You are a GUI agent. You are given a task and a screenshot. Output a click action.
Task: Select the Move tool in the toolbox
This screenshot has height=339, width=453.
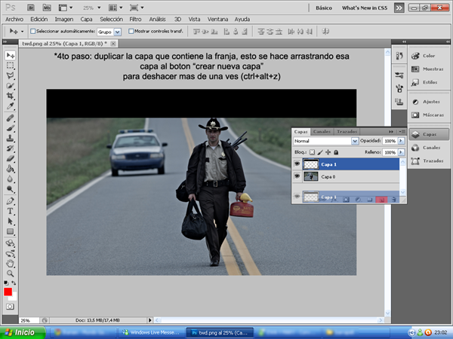pos(11,56)
